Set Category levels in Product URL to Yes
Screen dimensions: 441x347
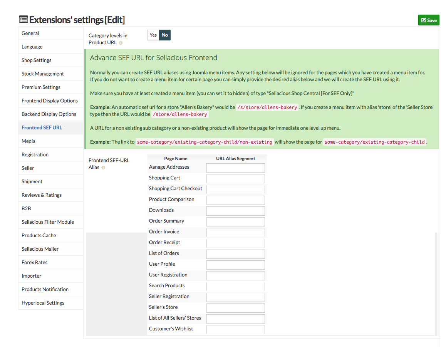pos(153,35)
